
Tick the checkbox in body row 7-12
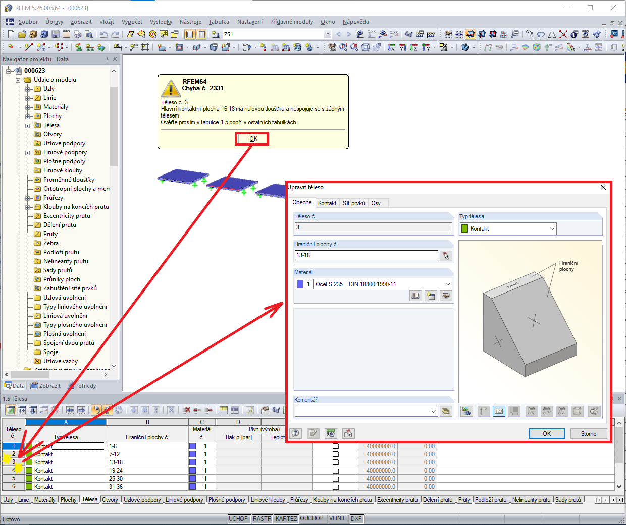[336, 454]
